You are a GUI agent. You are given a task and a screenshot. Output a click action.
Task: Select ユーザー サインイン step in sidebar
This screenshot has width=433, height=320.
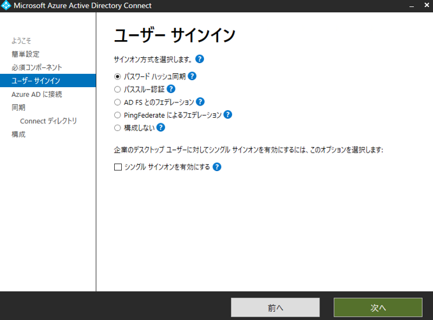point(48,80)
